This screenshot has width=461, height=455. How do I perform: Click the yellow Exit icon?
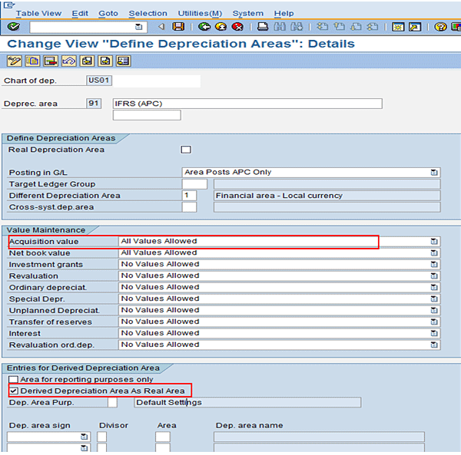221,27
